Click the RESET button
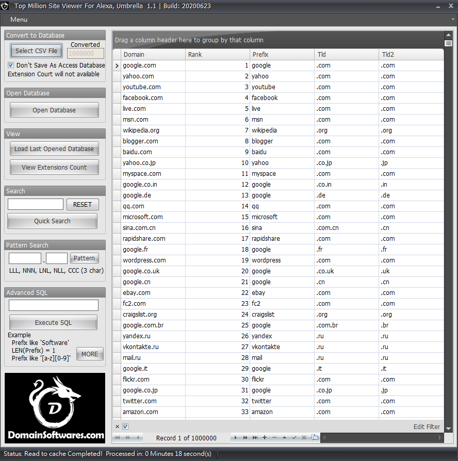The height and width of the screenshot is (461, 458). [x=83, y=204]
